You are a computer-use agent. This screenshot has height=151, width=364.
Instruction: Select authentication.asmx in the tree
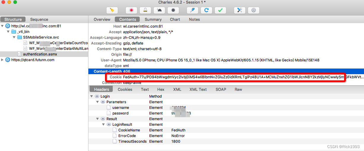coord(44,54)
